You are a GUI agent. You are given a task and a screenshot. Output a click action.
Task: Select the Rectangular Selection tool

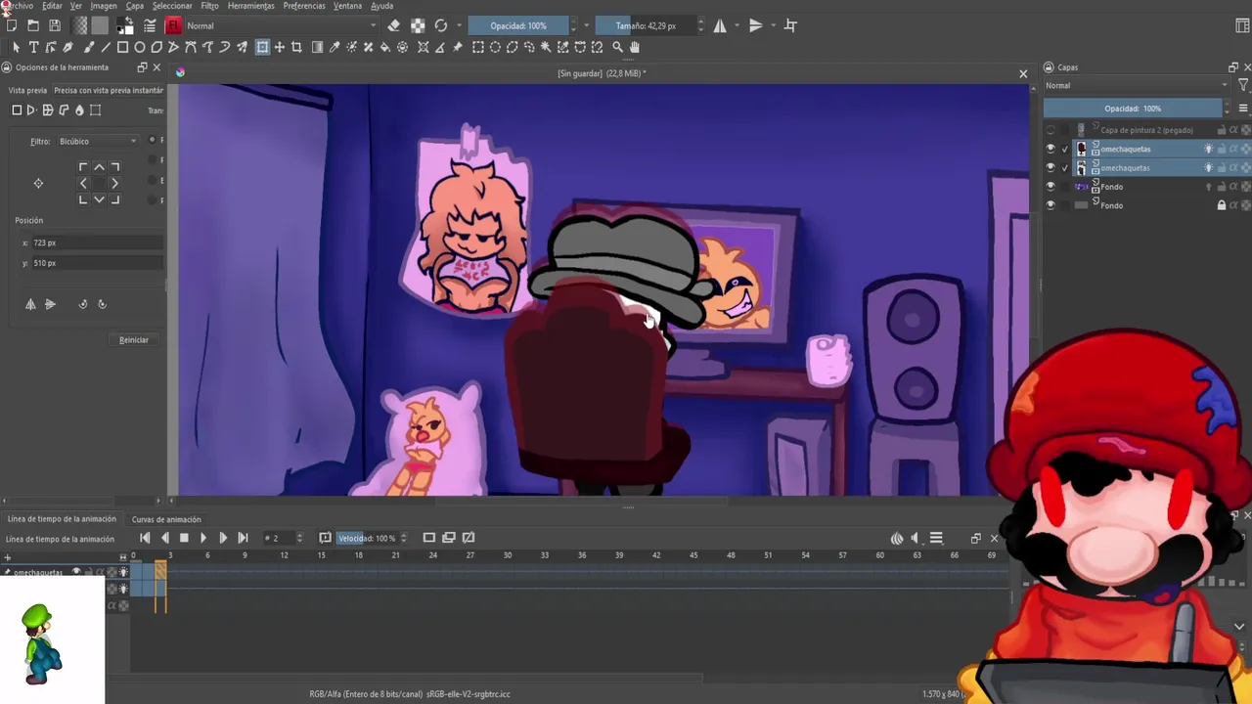pyautogui.click(x=478, y=47)
